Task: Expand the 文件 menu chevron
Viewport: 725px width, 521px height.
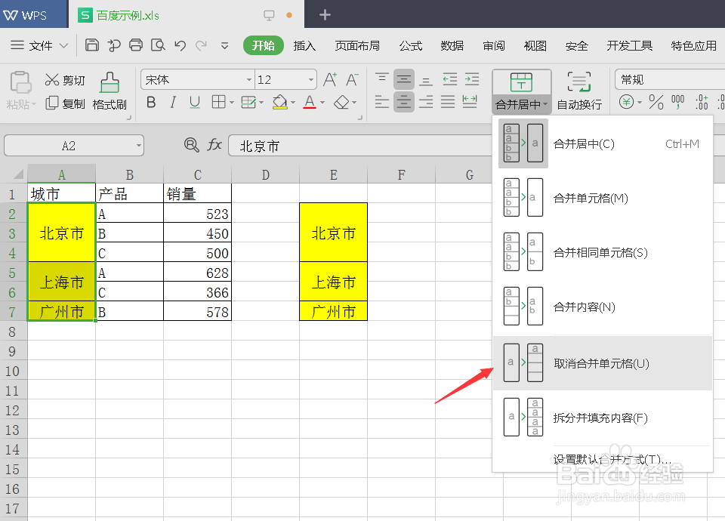Action: (63, 46)
